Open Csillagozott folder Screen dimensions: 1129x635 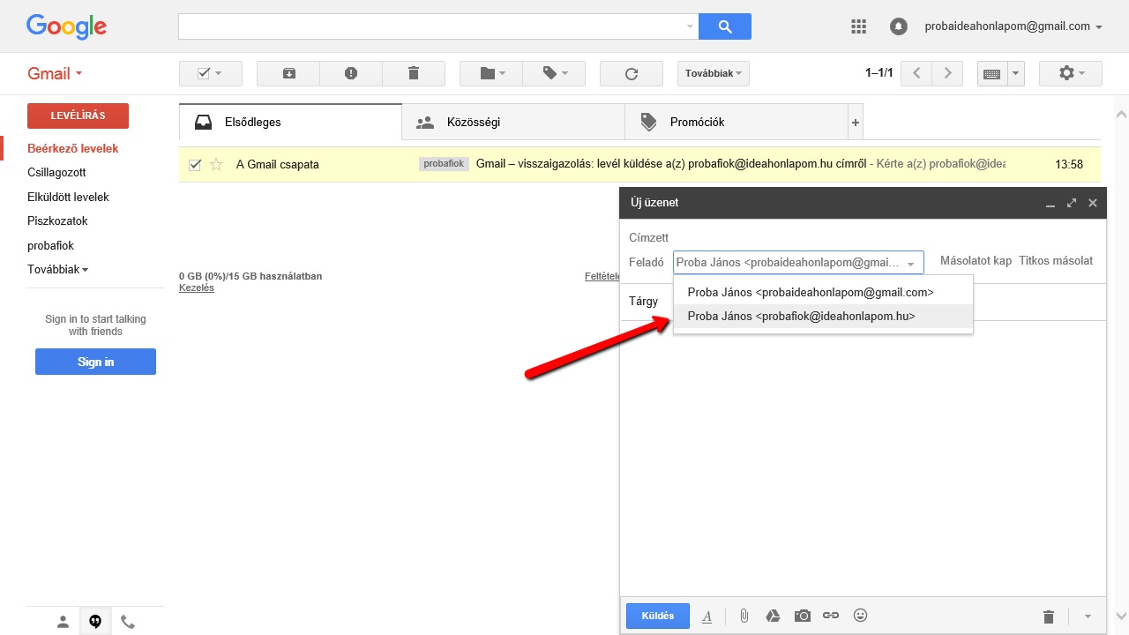[56, 172]
